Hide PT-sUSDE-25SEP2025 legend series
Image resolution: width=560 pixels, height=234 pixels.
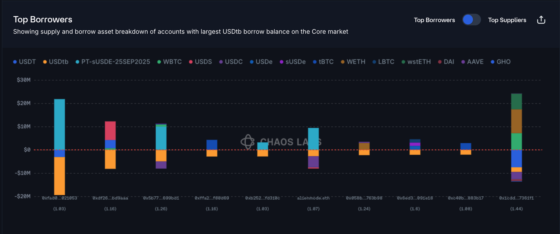(113, 62)
